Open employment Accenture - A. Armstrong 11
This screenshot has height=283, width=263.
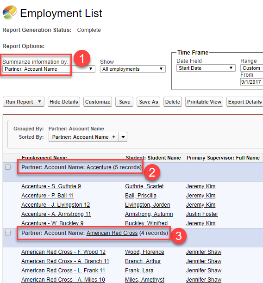56,214
